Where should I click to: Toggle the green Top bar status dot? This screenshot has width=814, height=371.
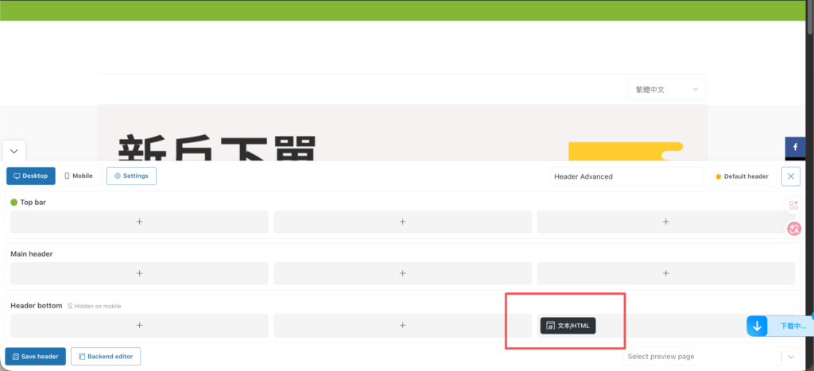(14, 203)
